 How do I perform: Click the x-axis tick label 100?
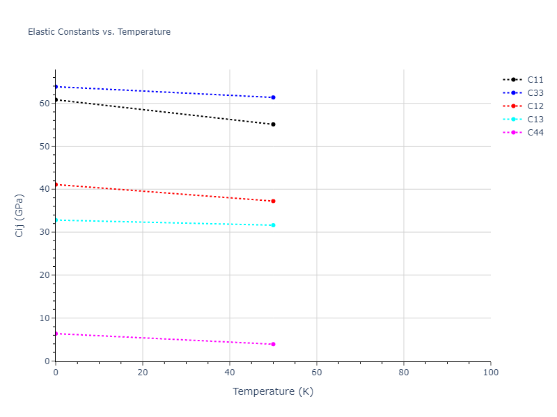[490, 373]
